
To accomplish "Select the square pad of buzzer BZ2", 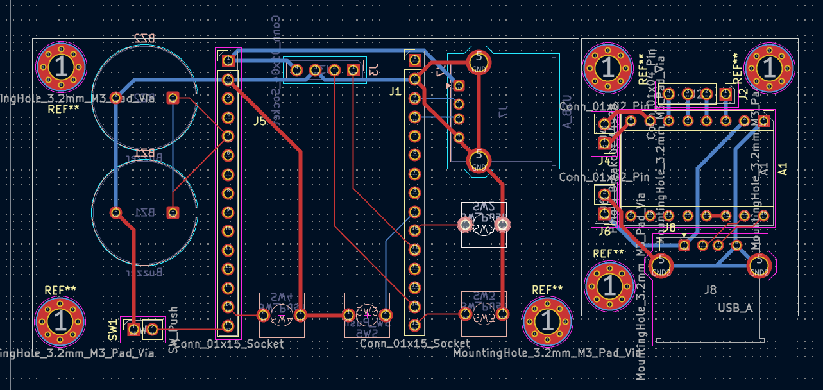I will [173, 98].
